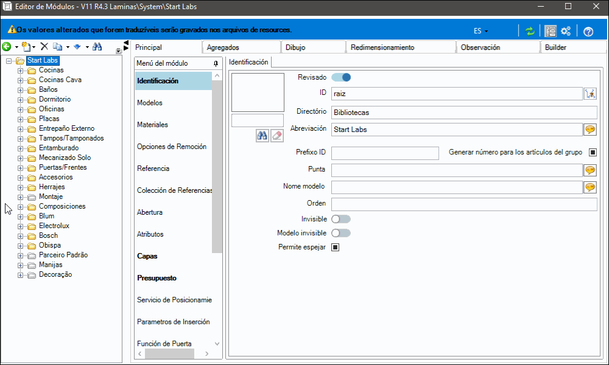Image resolution: width=609 pixels, height=365 pixels.
Task: Click the ID picker icon beside raiz field
Action: (590, 94)
